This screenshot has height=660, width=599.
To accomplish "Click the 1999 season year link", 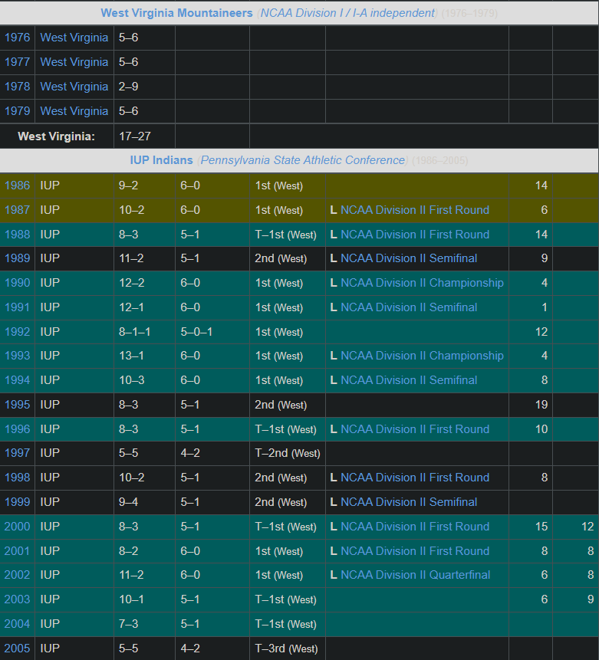I will (x=18, y=502).
